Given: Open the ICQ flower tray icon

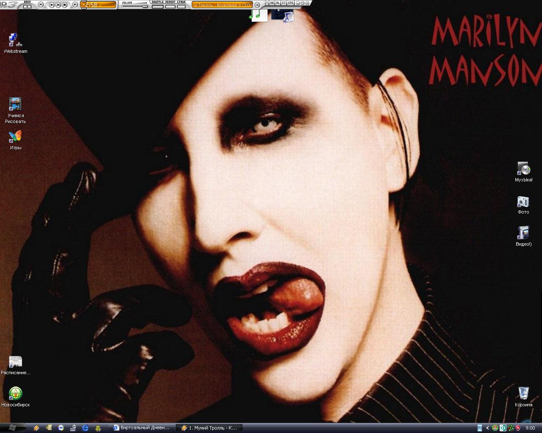Looking at the screenshot, I should (x=511, y=428).
